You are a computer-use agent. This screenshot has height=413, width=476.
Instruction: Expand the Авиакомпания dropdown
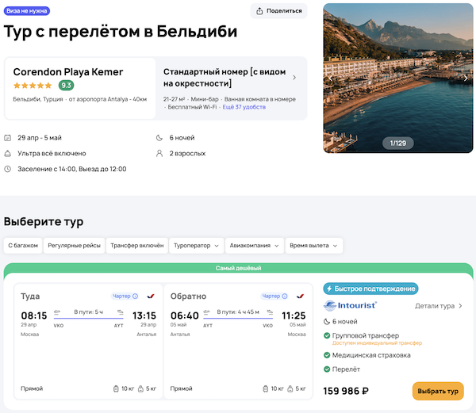253,246
